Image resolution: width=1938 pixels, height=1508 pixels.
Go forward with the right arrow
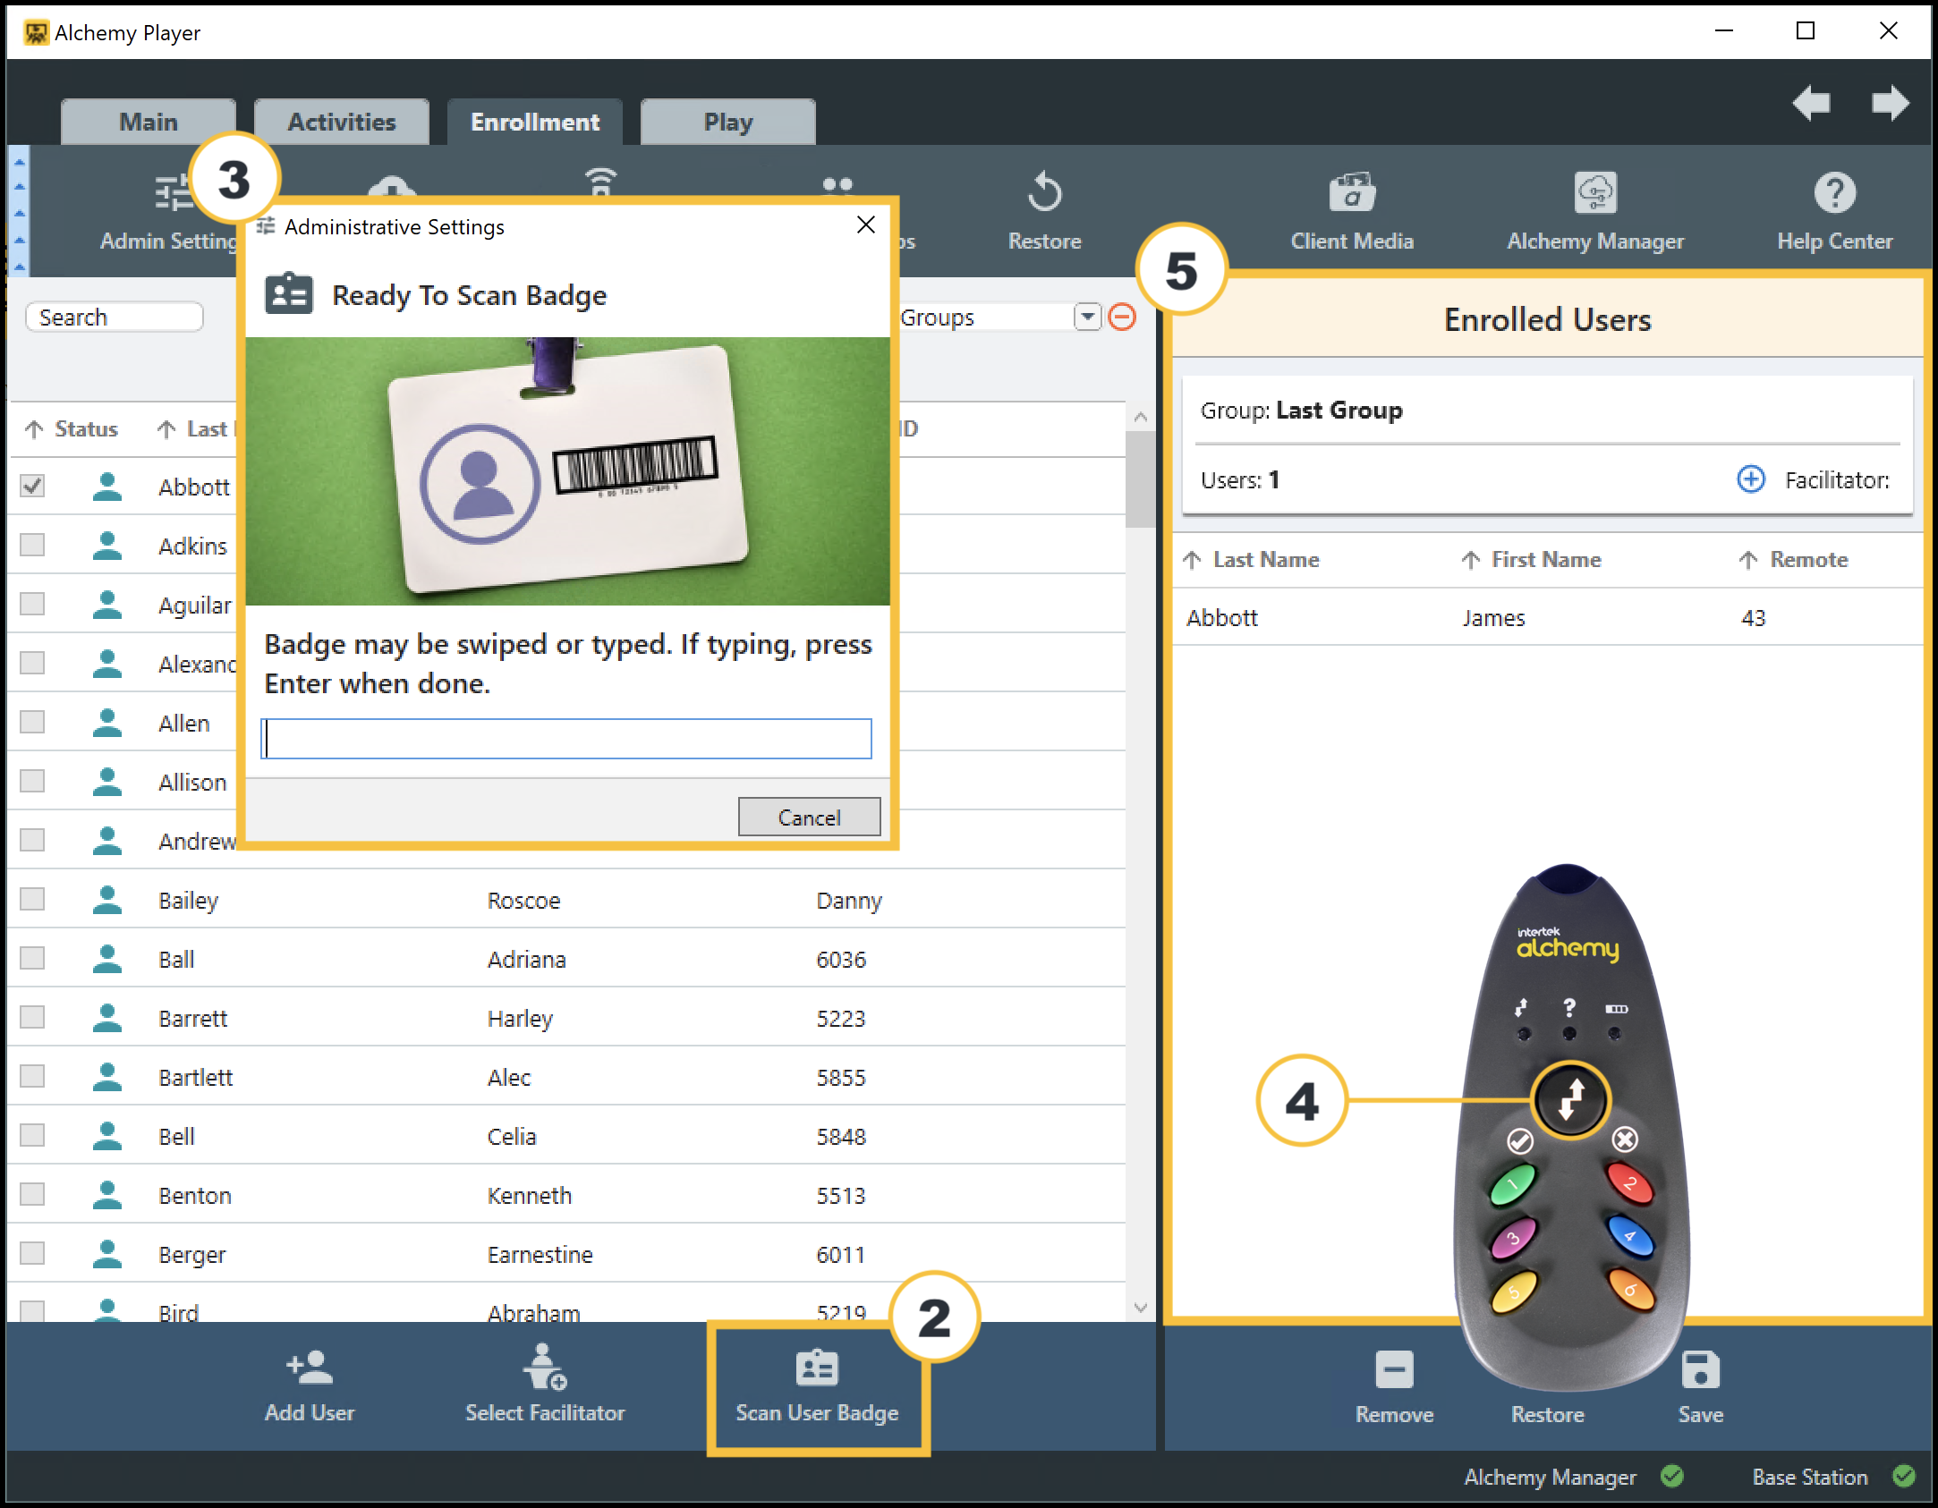(x=1890, y=103)
